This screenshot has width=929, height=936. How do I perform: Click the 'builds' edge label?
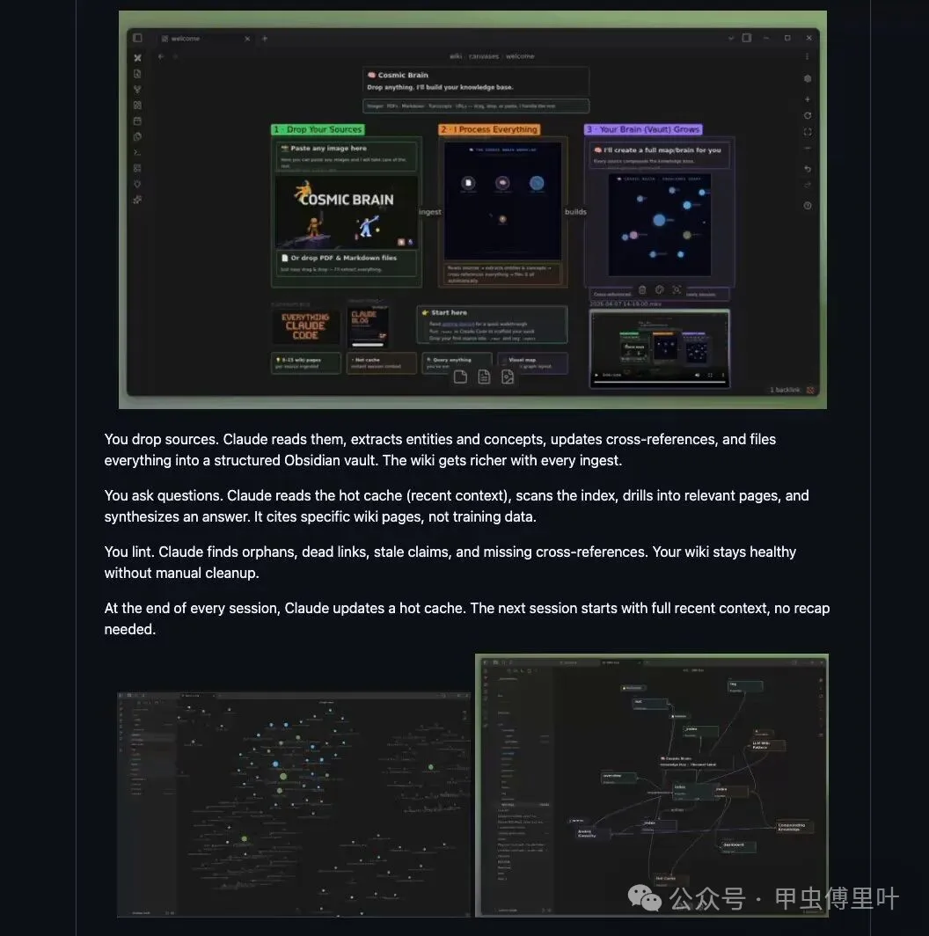575,212
